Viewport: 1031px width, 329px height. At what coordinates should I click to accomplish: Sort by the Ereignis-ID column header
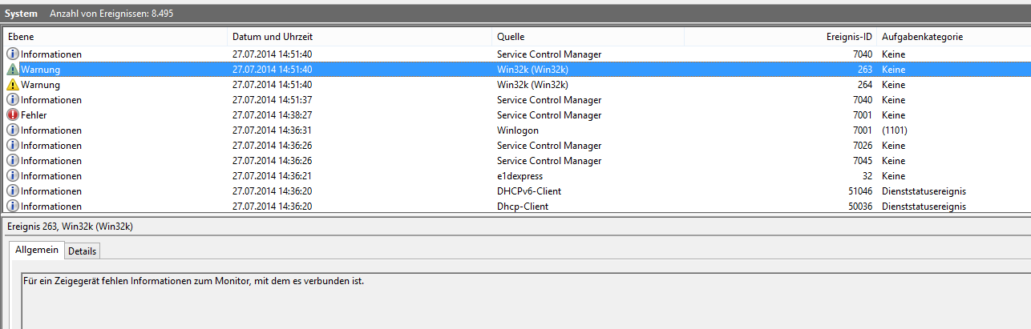pyautogui.click(x=848, y=37)
